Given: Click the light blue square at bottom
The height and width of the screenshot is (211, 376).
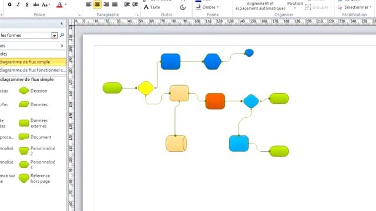Looking at the screenshot, I should coord(239,144).
